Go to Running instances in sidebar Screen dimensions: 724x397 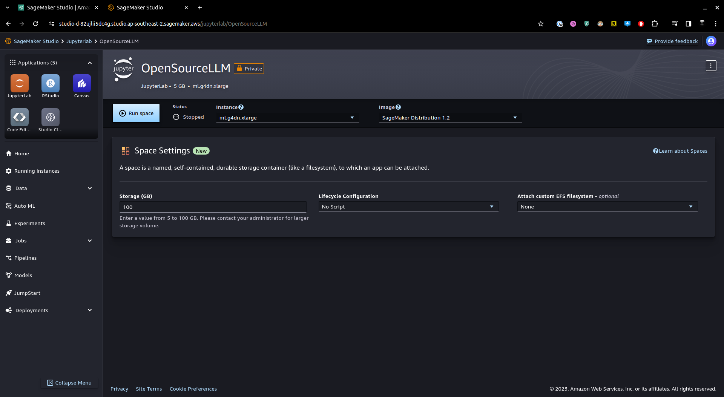tap(37, 171)
